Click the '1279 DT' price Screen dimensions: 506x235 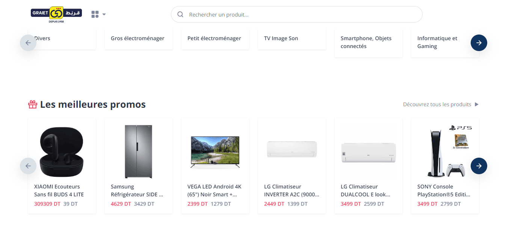point(221,204)
